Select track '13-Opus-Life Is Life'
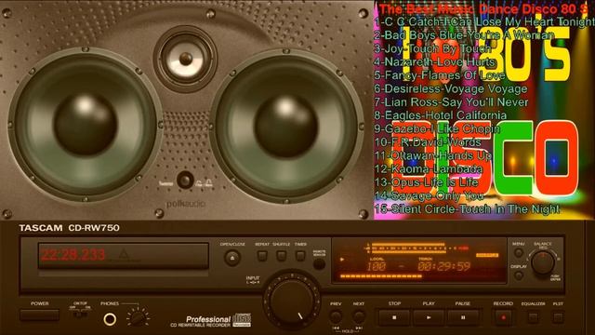Screen dimensions: 595x335 point(426,182)
